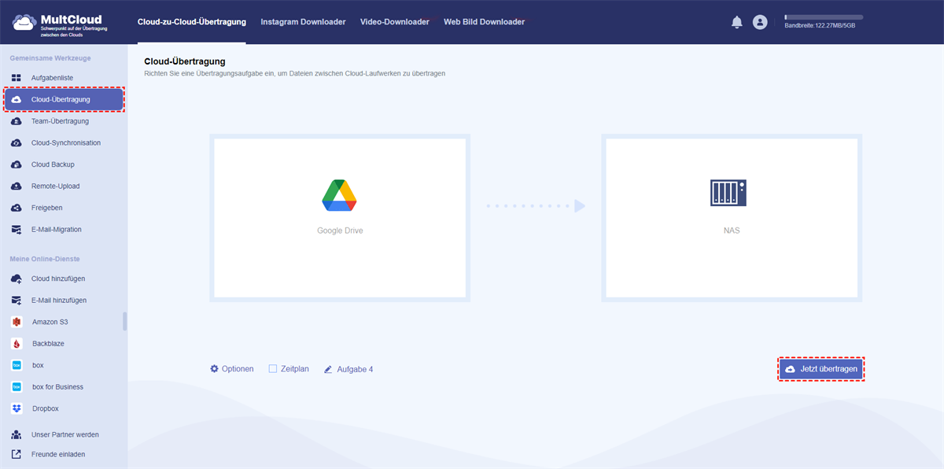944x469 pixels.
Task: Click the Amazon S3 icon
Action: (x=17, y=322)
